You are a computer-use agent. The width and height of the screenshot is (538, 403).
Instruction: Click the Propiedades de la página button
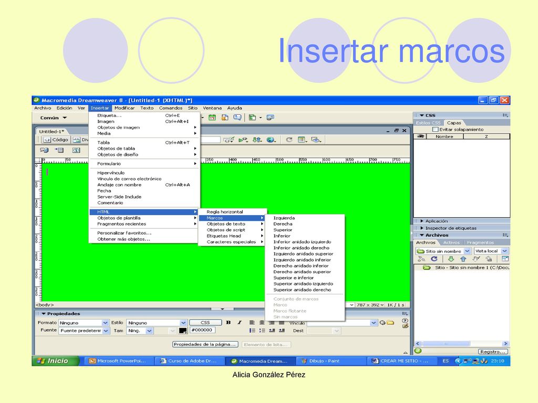(x=205, y=344)
